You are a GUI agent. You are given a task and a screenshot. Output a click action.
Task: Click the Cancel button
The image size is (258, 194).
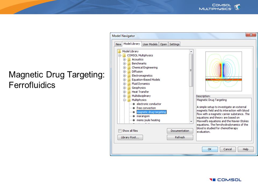[228, 149]
